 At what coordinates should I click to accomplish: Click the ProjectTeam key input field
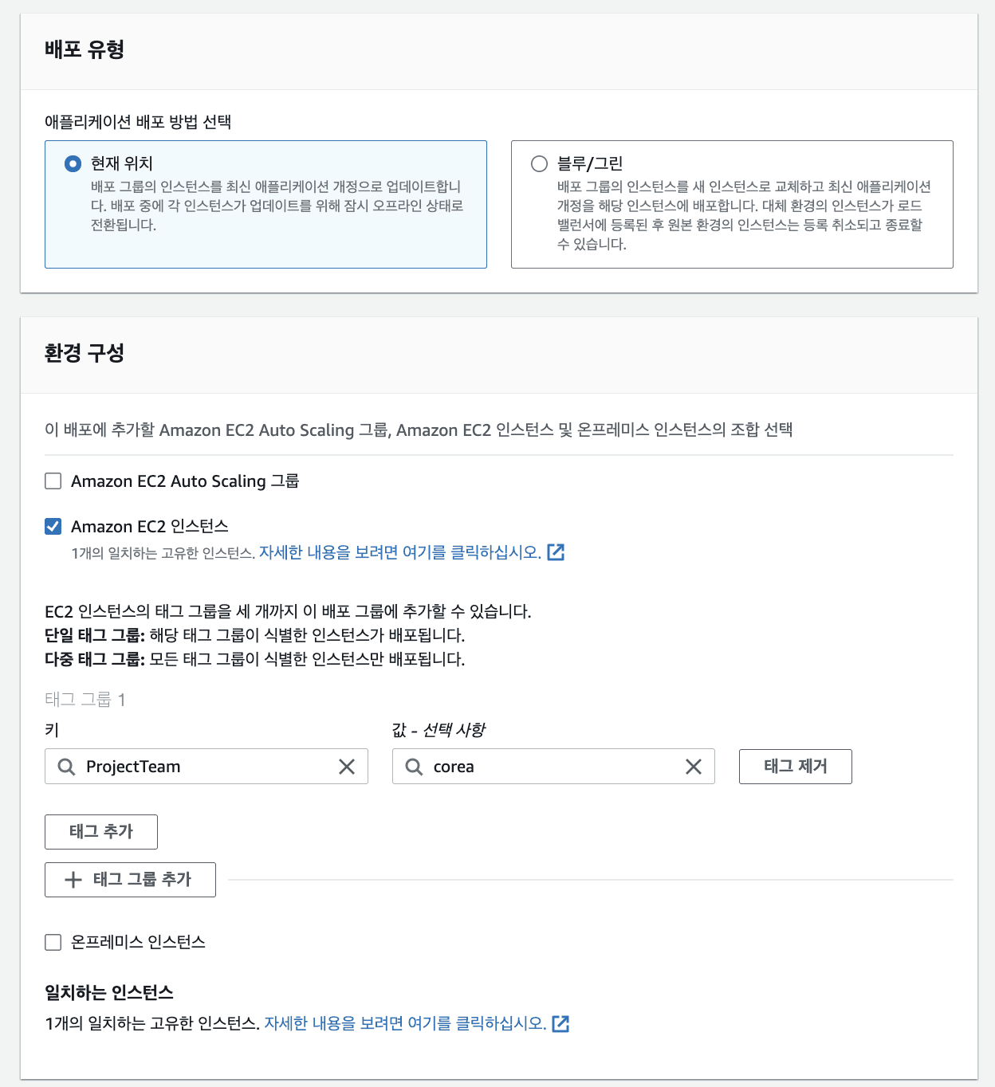pyautogui.click(x=206, y=767)
